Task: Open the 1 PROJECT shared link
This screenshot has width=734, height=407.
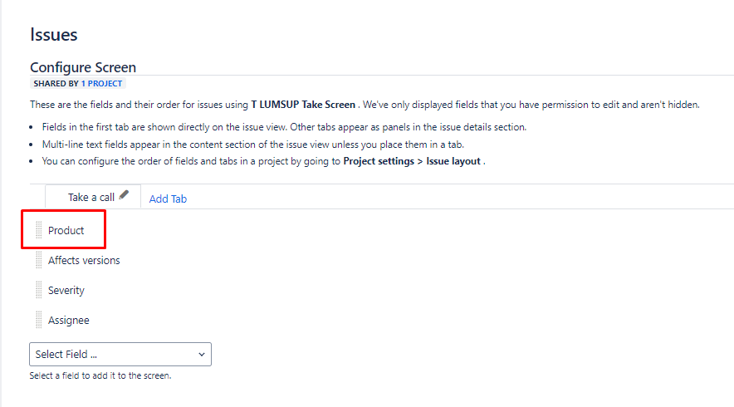Action: point(101,83)
